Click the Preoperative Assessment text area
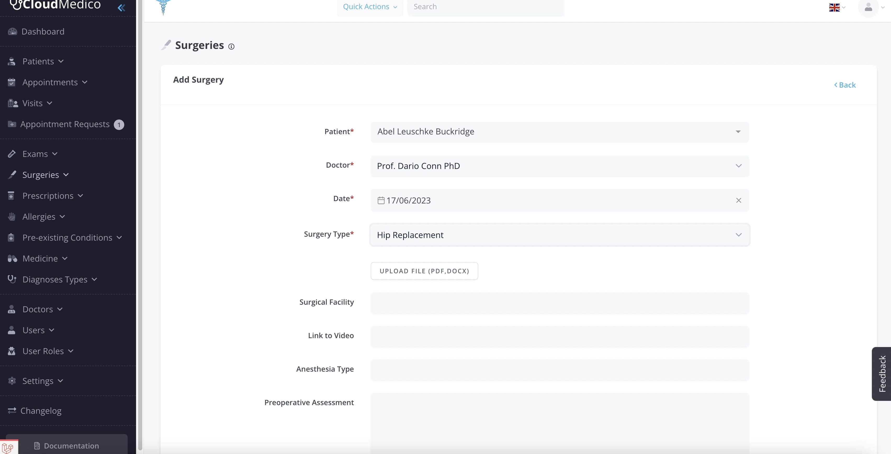Viewport: 891px width, 454px height. point(560,423)
